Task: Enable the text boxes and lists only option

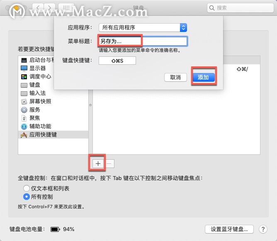Action: click(x=27, y=188)
